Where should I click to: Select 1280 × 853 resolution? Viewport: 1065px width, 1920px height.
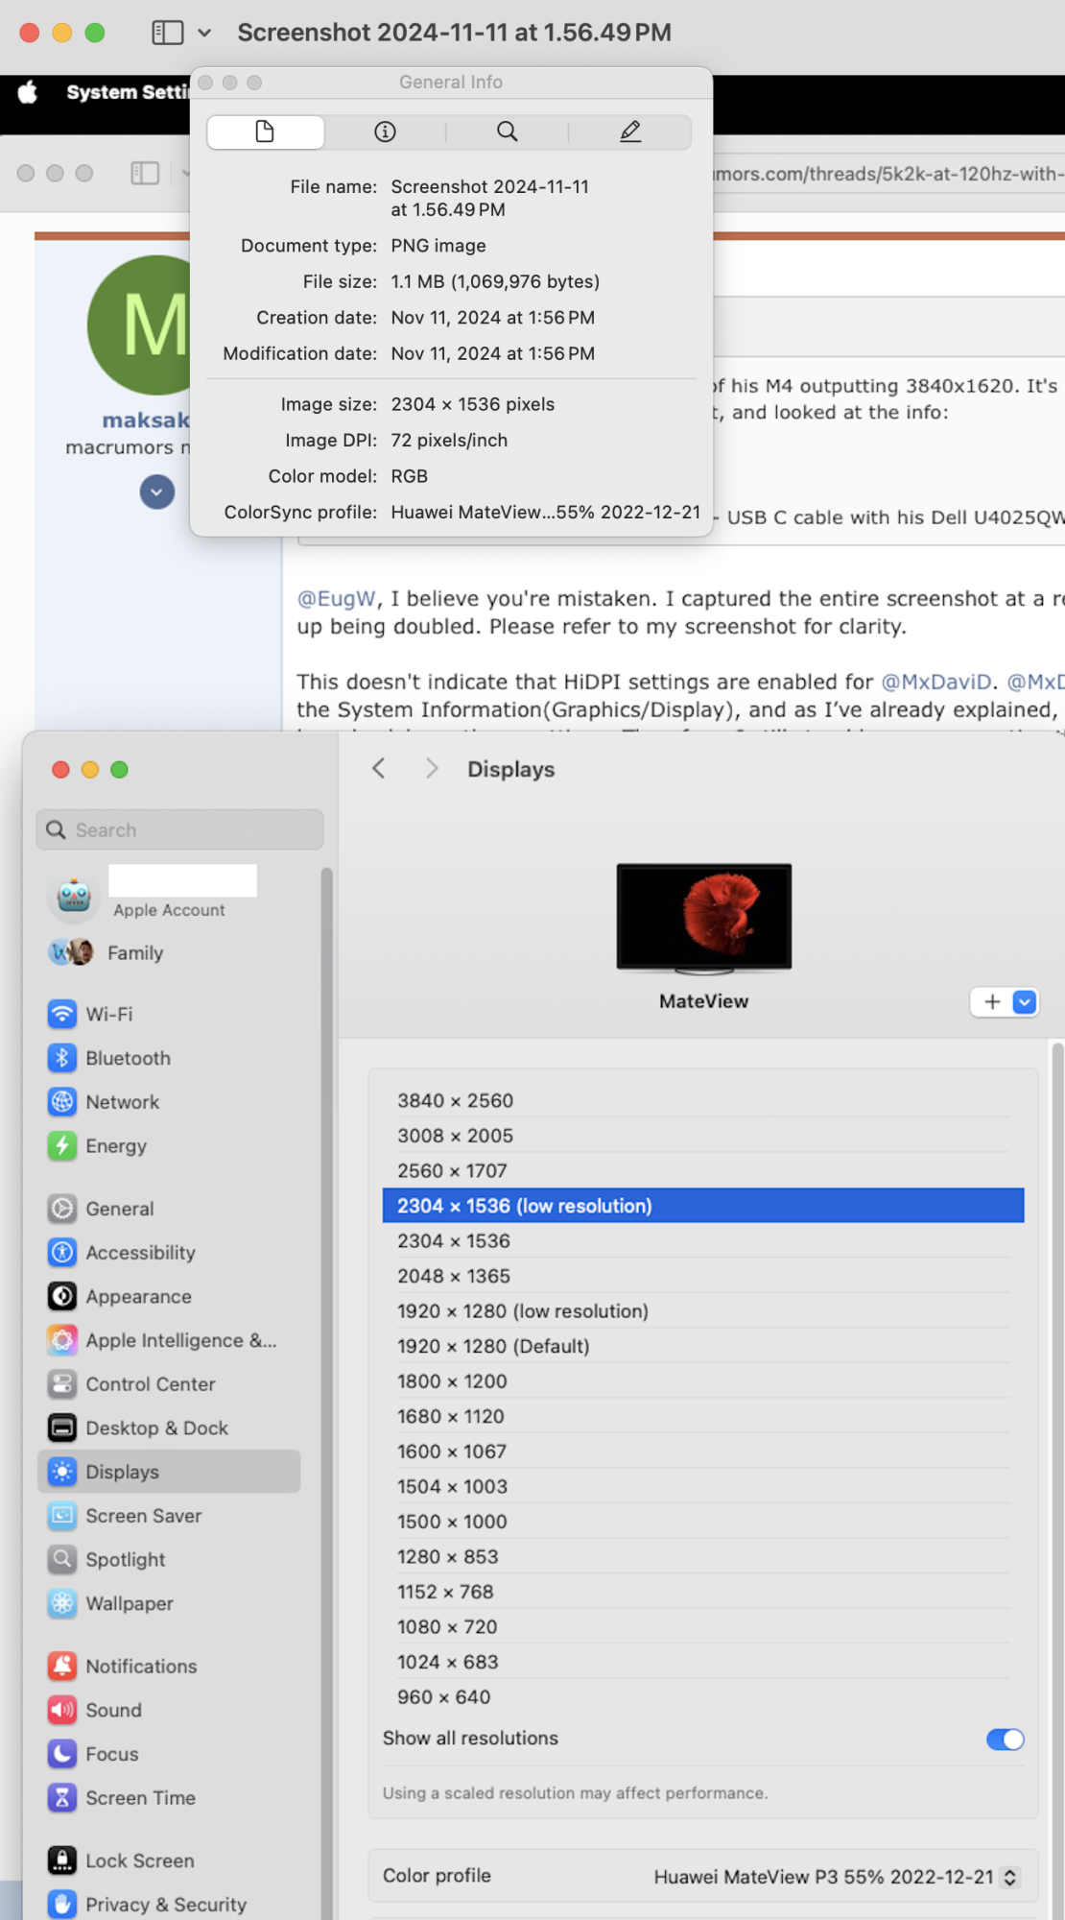(703, 1558)
